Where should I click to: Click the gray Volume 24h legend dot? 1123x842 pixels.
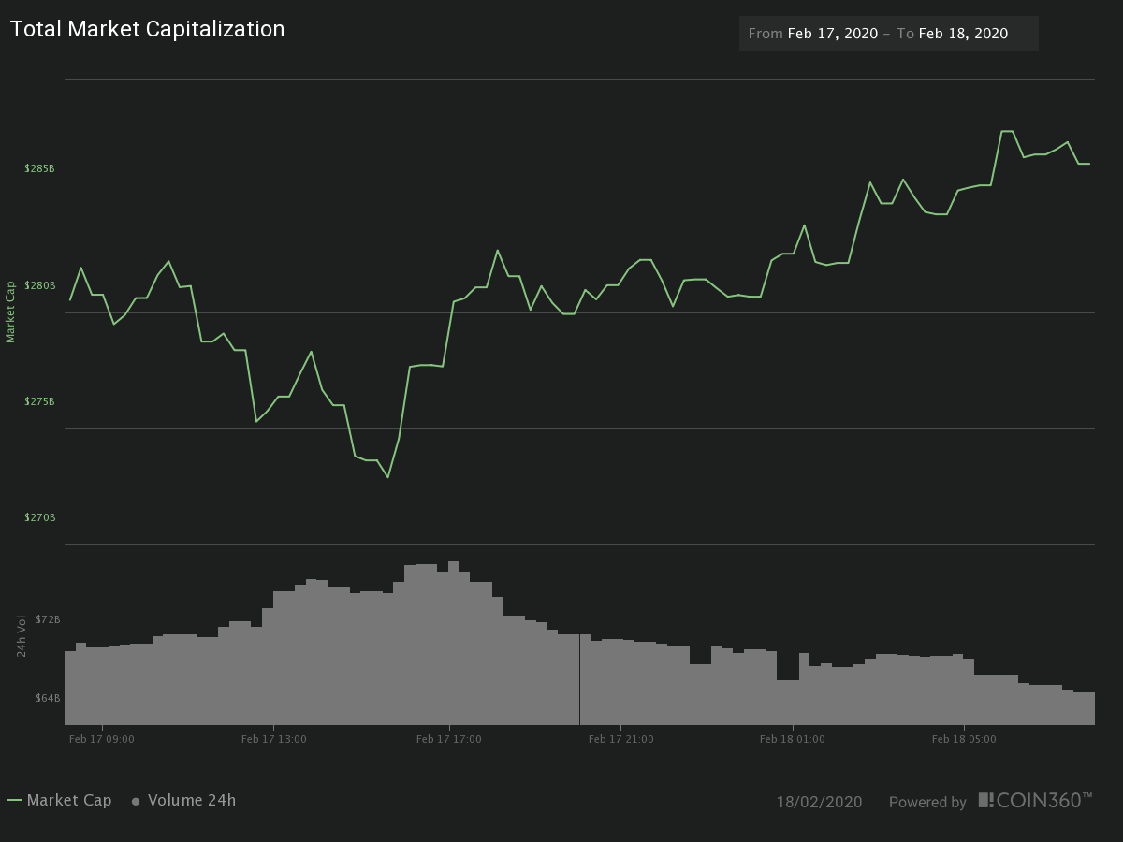[136, 802]
